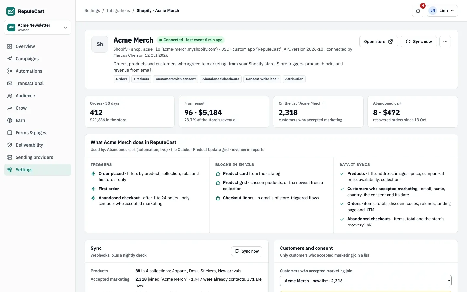
Task: Click the bag icon beside Product grid
Action: (218, 183)
